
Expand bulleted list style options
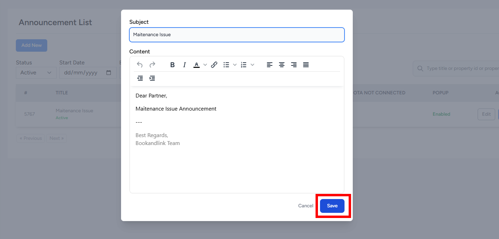(235, 65)
